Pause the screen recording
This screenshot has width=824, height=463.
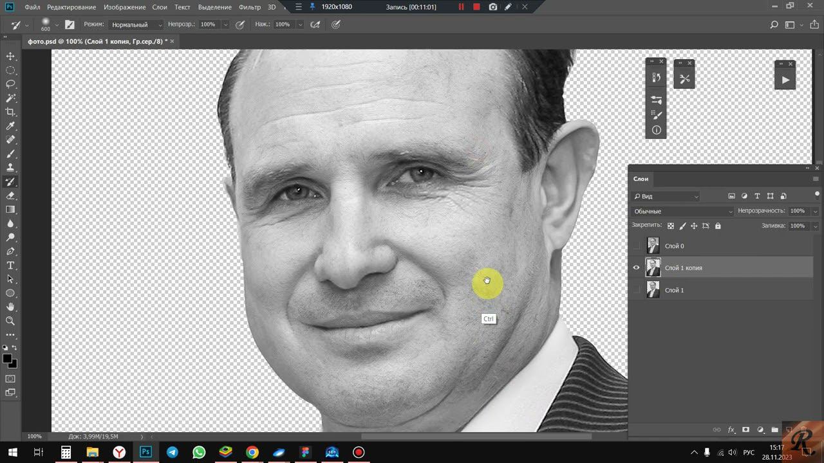tap(461, 7)
